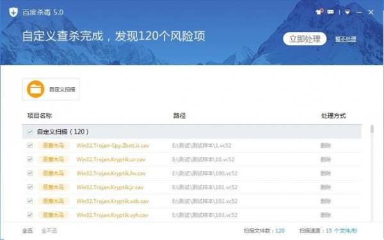Minimize the antivirus window
The width and height of the screenshot is (384, 240).
[x=359, y=12]
